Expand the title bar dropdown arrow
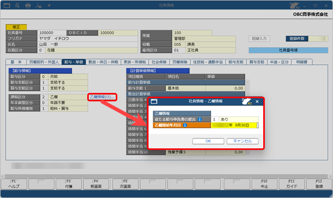Image resolution: width=333 pixels, height=198 pixels. (49, 5)
